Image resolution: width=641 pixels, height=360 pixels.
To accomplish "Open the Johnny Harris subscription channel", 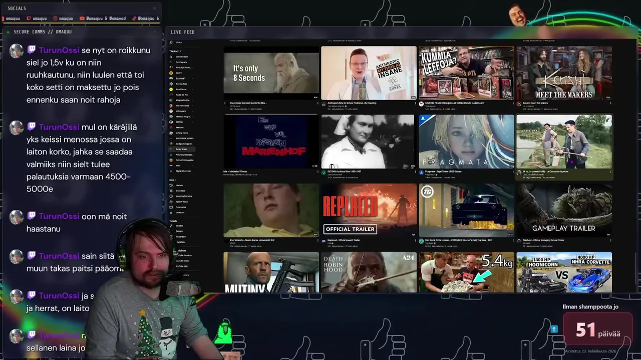I will click(182, 133).
